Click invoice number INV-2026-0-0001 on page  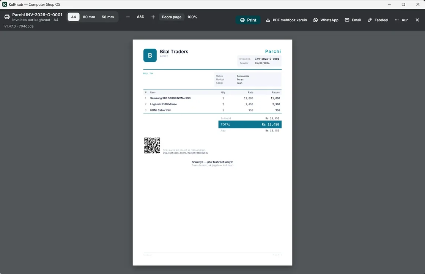[x=267, y=59]
